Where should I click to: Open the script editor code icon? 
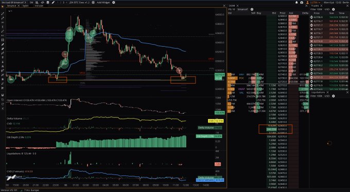coord(42,2)
